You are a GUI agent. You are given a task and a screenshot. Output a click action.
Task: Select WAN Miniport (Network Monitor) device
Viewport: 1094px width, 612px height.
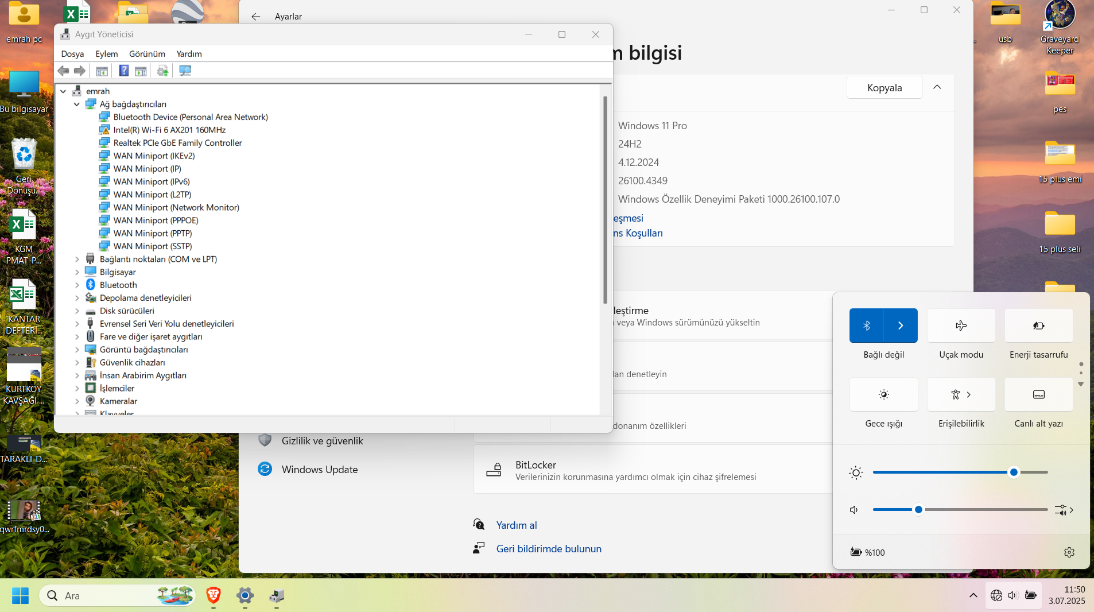pyautogui.click(x=176, y=208)
